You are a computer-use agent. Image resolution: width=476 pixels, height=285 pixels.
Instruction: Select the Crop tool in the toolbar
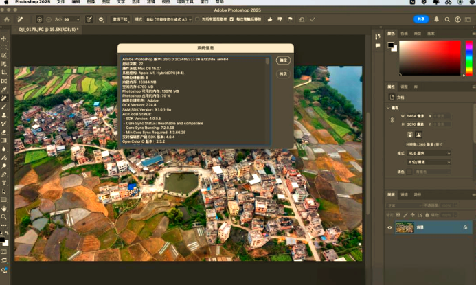point(4,72)
